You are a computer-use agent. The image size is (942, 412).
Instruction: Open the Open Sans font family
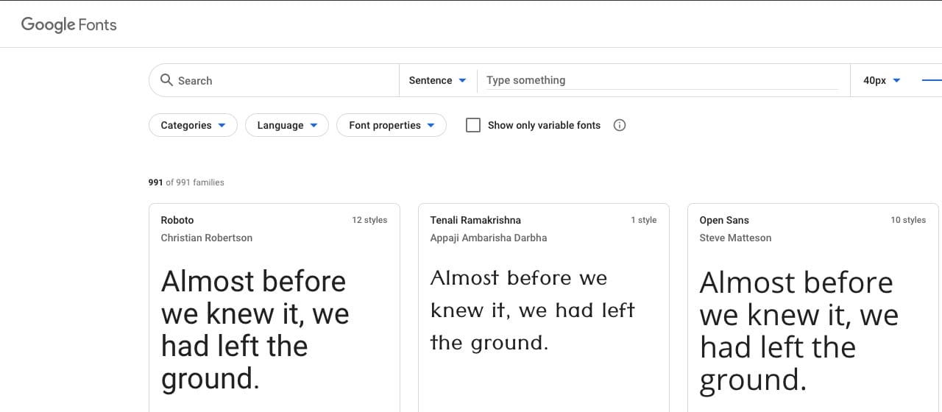tap(724, 220)
